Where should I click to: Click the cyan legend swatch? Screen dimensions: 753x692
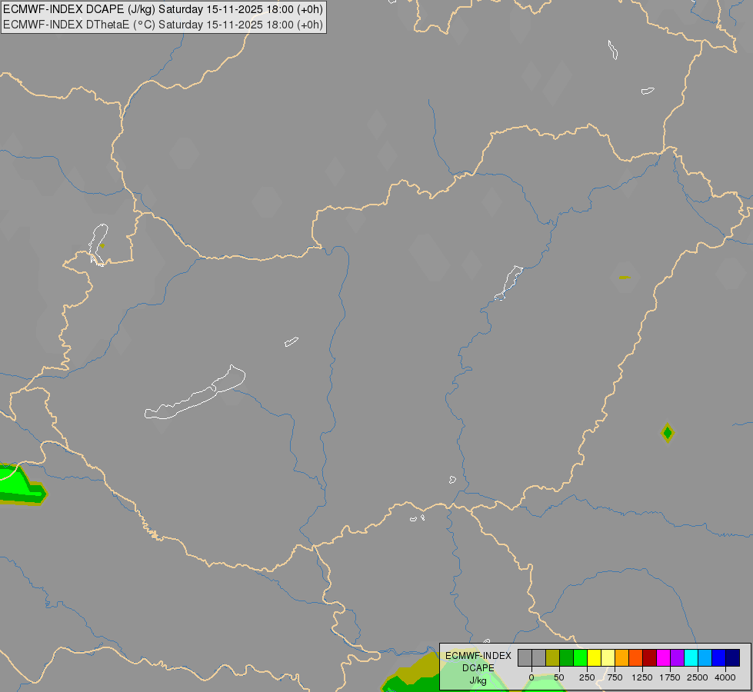[691, 658]
